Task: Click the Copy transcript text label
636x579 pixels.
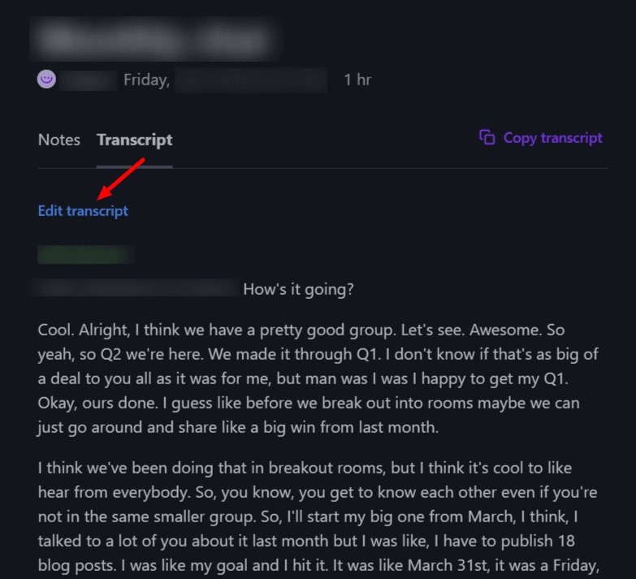Action: coord(553,138)
